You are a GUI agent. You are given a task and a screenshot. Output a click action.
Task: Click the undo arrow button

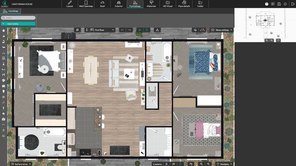[122, 30]
